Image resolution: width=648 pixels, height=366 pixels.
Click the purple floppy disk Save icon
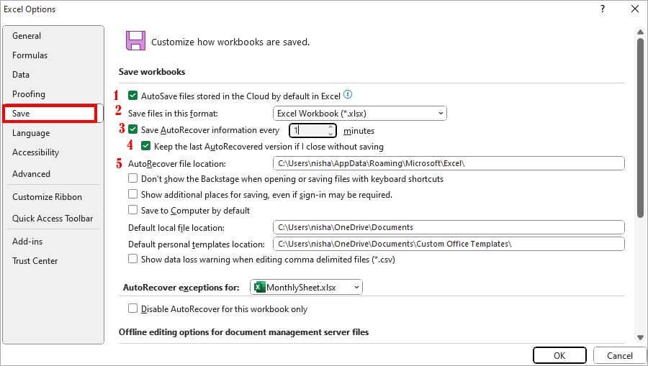pyautogui.click(x=135, y=40)
